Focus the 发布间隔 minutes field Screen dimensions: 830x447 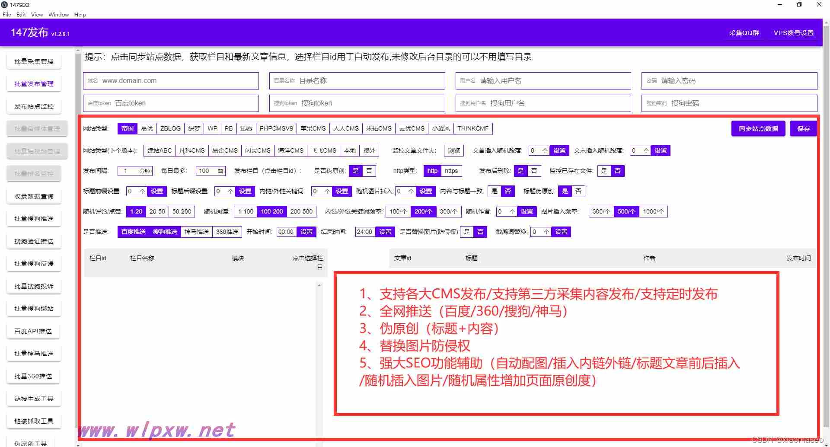point(135,171)
